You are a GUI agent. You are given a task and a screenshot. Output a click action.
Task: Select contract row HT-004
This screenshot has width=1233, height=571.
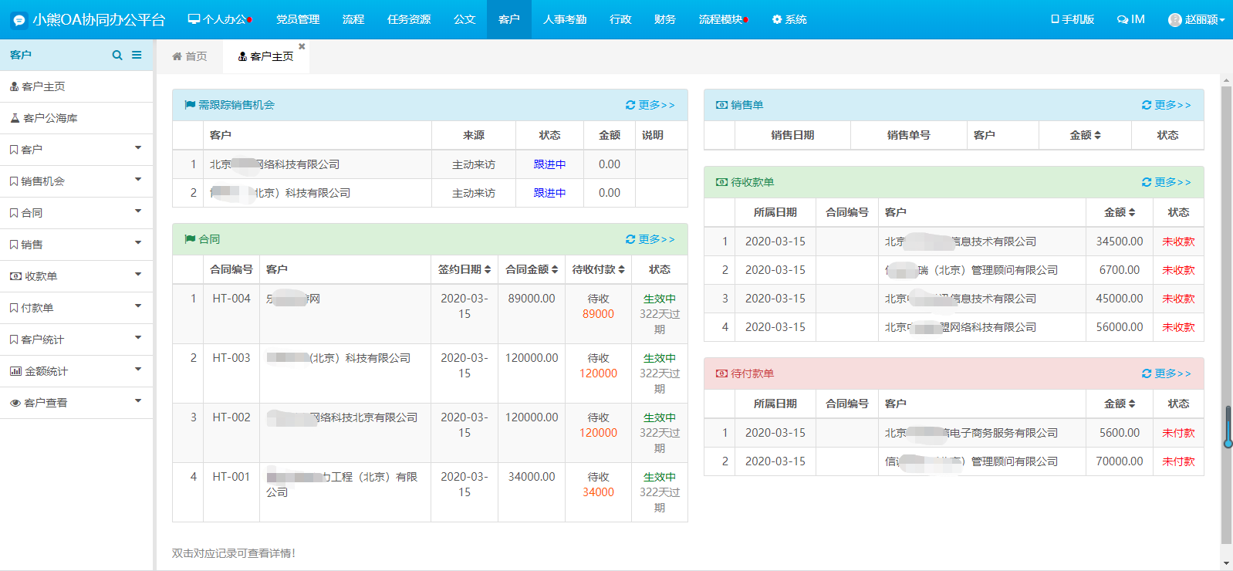[x=430, y=314]
